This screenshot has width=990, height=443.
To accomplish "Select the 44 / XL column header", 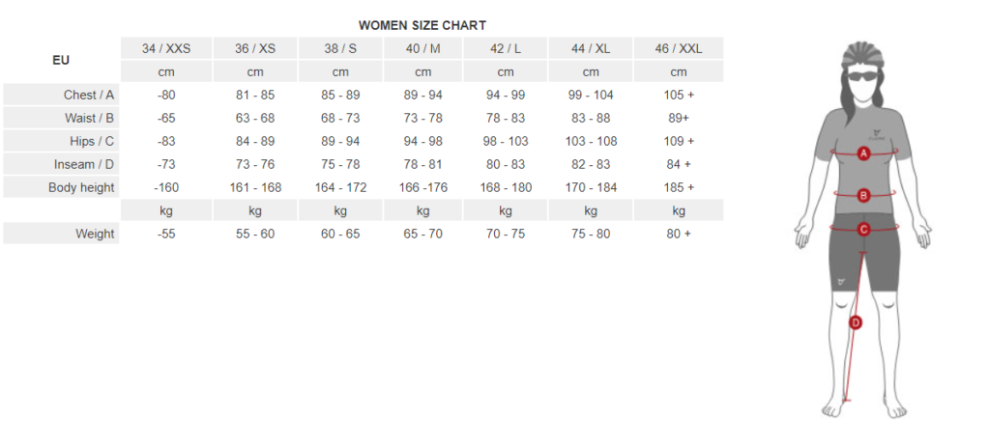I will click(x=591, y=48).
